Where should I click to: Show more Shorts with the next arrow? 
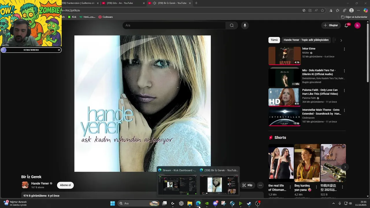[345, 167]
